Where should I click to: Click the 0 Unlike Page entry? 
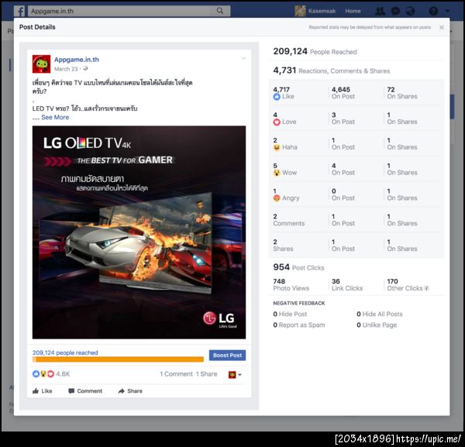377,325
